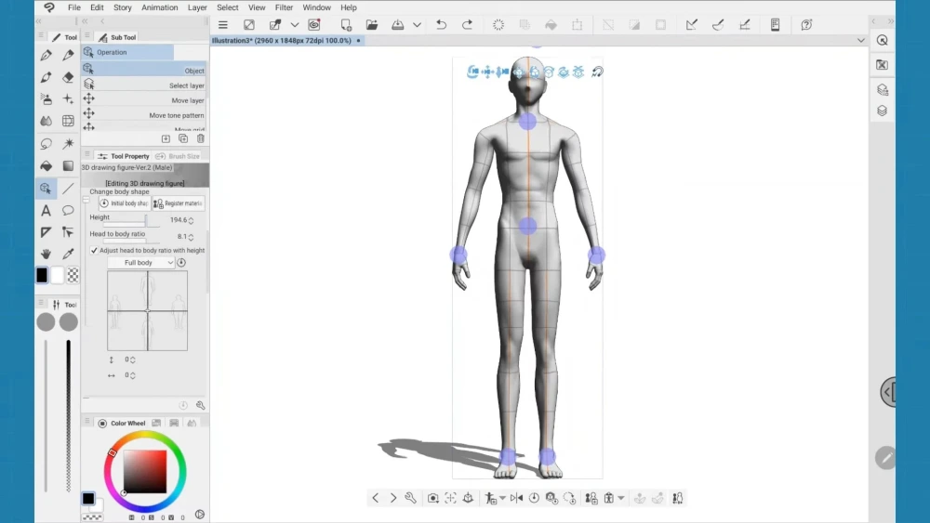
Task: Open file with the folder icon
Action: pos(372,25)
